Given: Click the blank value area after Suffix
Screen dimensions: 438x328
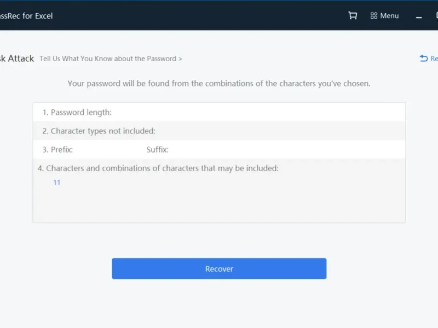Looking at the screenshot, I should coord(274,150).
